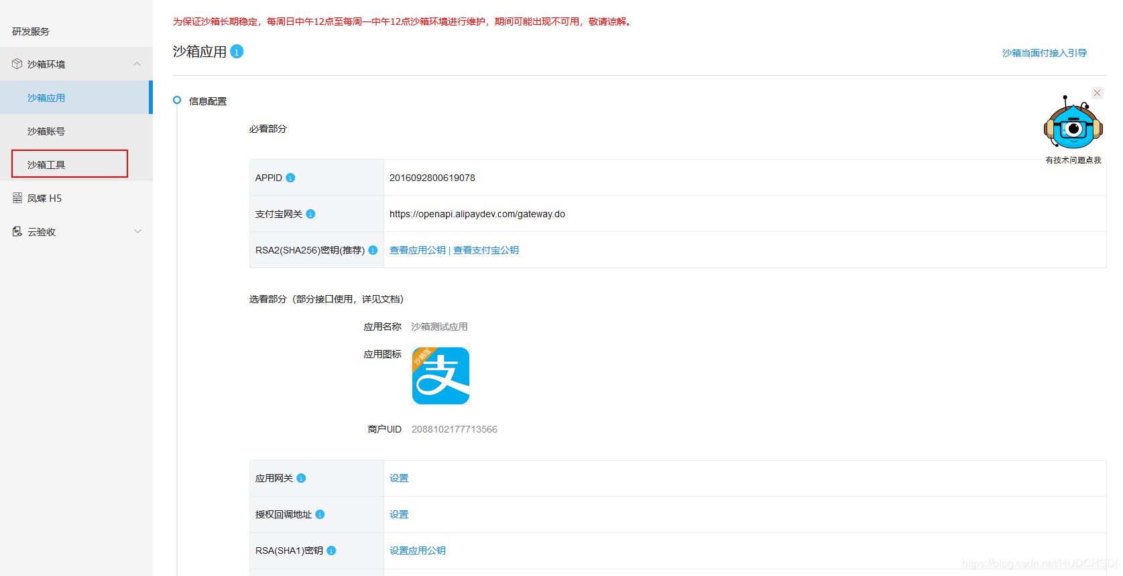Click the Alipay sandbox app icon image
Viewport: 1123px width, 576px height.
[440, 376]
